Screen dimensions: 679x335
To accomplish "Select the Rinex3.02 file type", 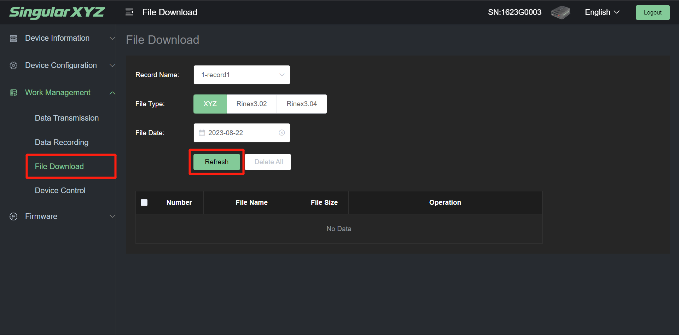I will 251,104.
